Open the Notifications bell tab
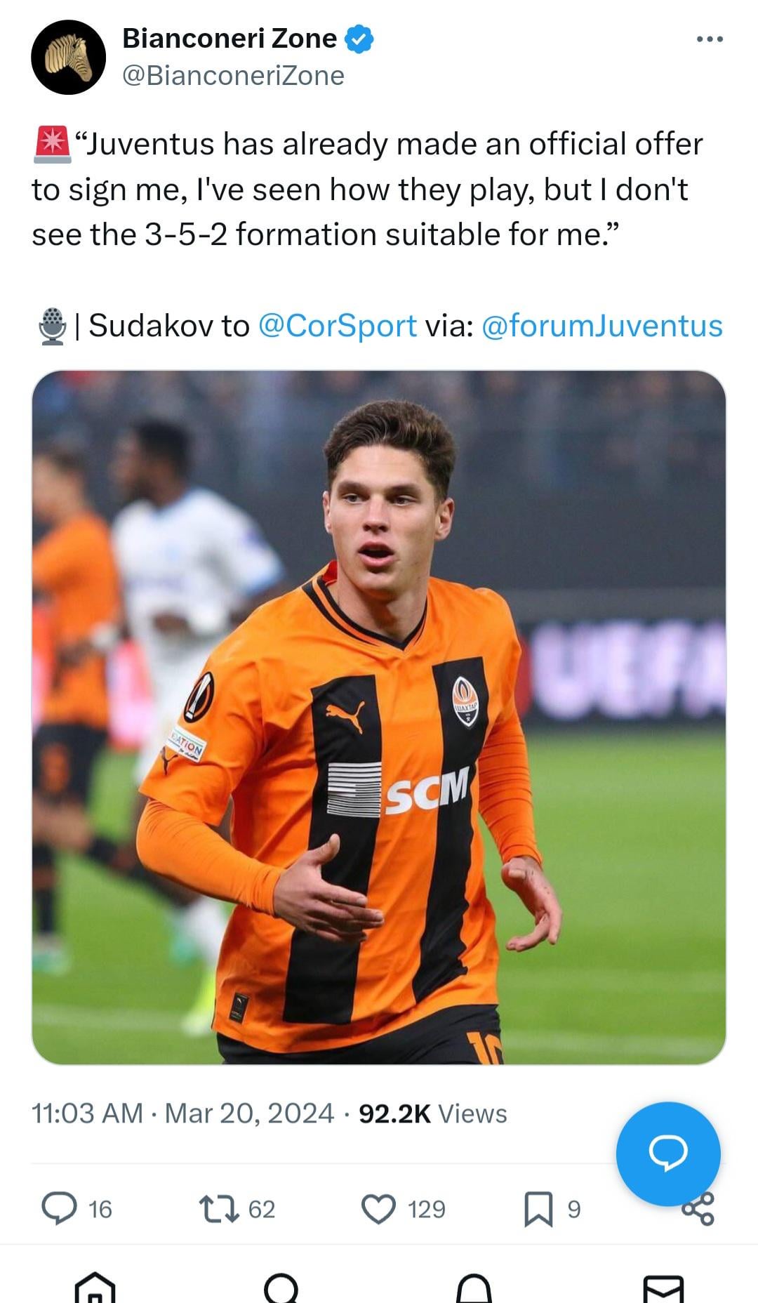The height and width of the screenshot is (1303, 758). coord(474,1288)
